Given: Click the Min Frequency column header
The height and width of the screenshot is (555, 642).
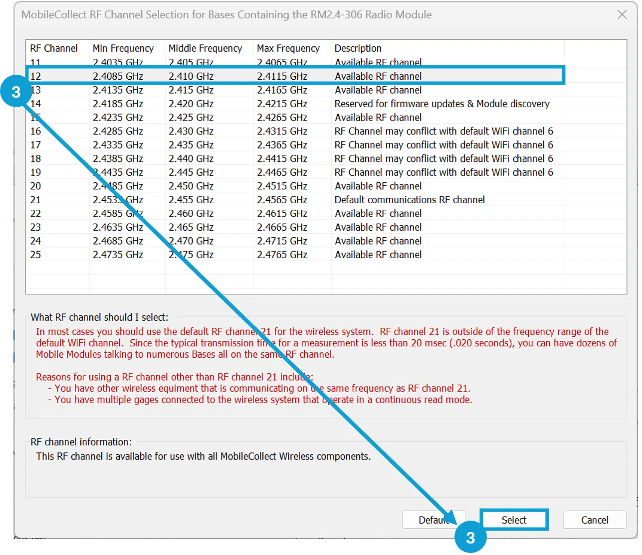Looking at the screenshot, I should point(123,48).
